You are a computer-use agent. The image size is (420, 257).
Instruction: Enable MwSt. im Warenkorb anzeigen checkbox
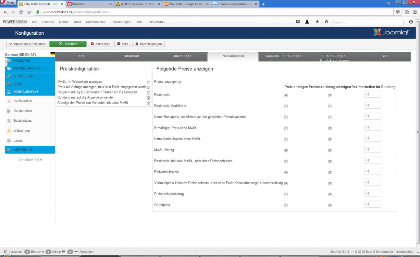tap(149, 82)
